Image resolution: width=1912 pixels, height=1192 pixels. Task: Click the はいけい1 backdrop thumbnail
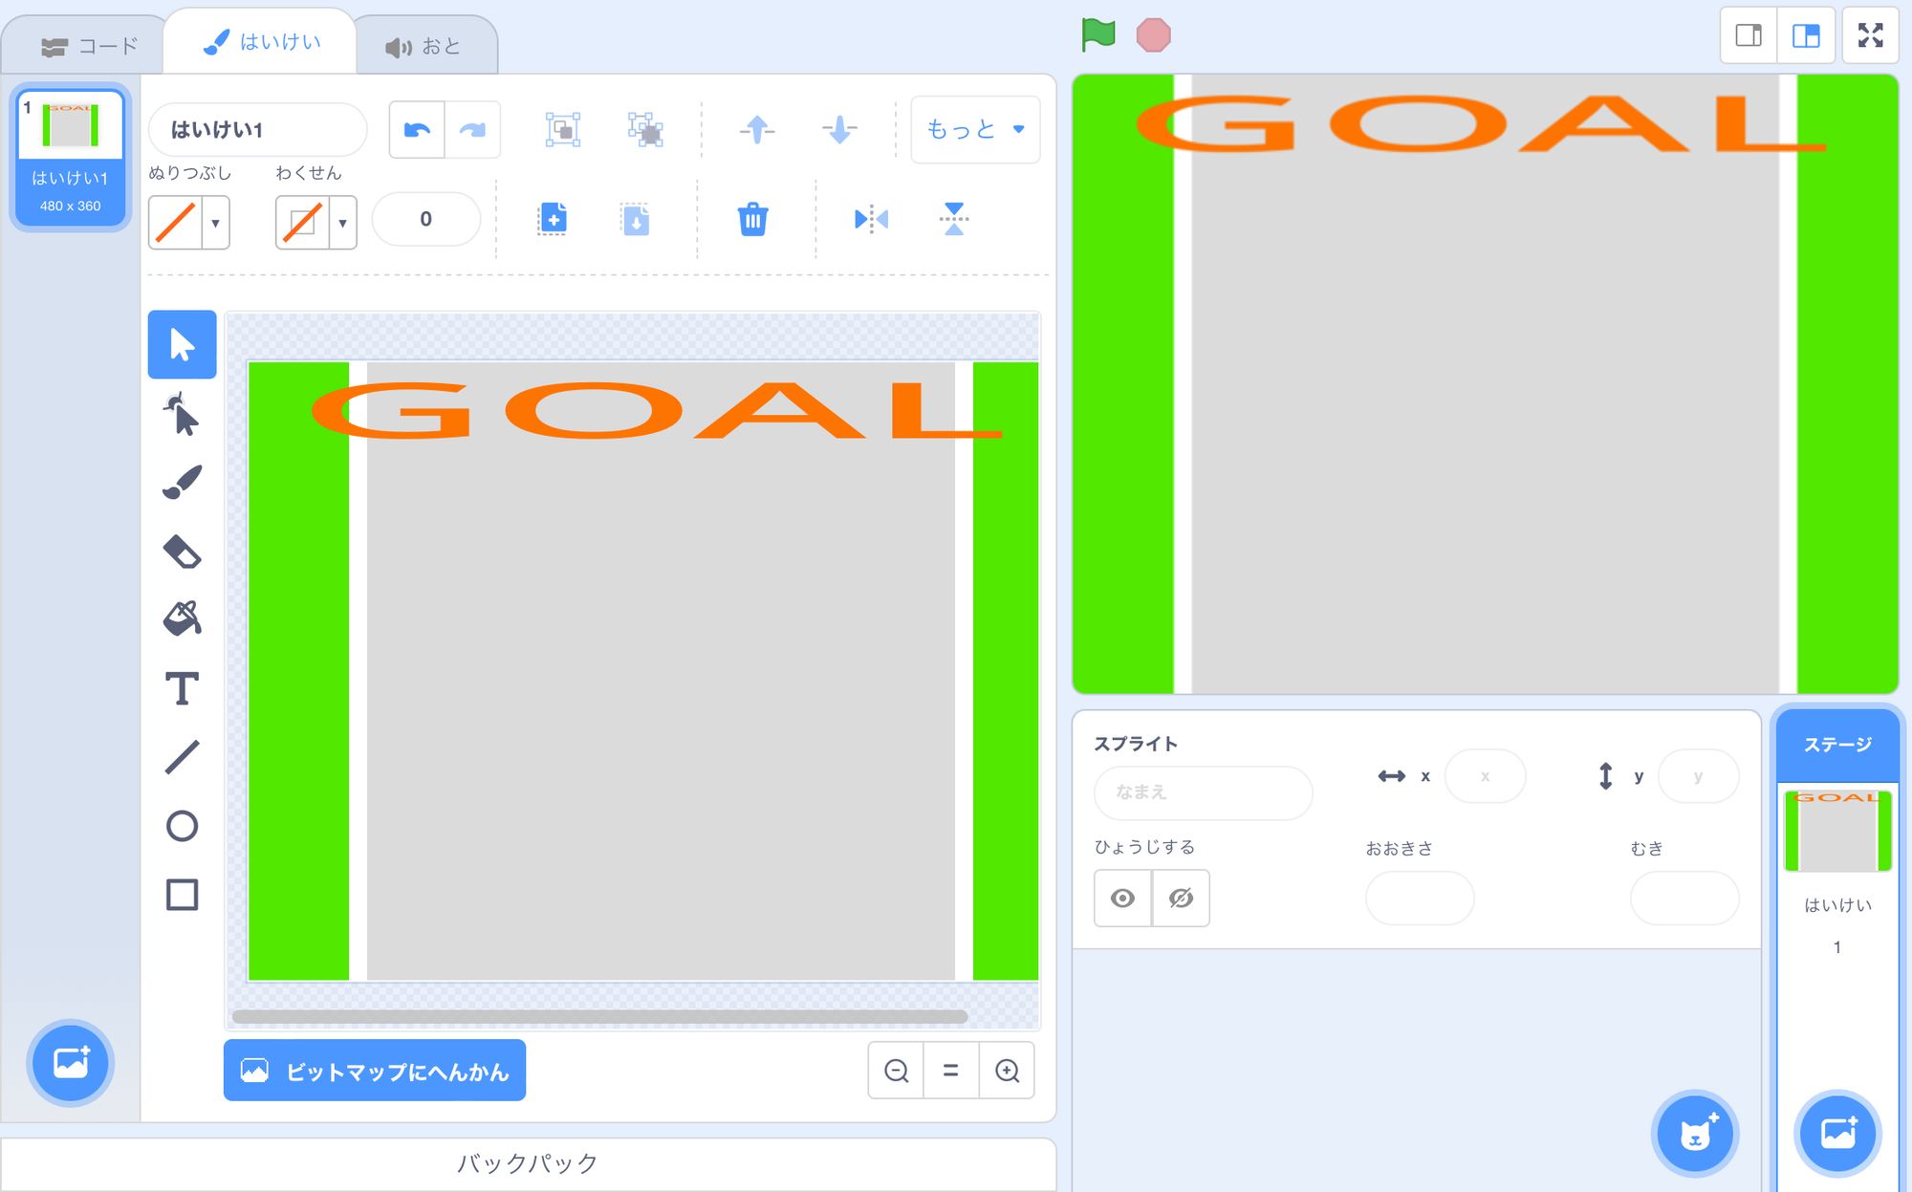coord(72,155)
